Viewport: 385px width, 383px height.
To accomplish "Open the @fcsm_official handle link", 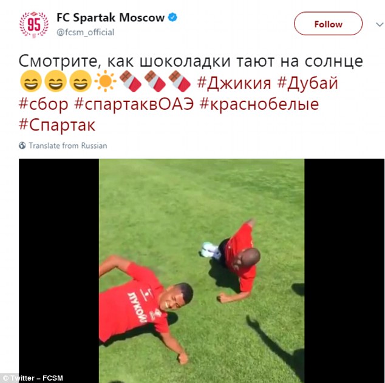I will (86, 32).
